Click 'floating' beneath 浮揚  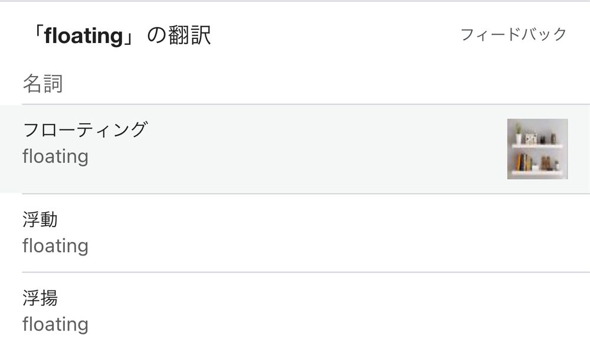pos(55,325)
